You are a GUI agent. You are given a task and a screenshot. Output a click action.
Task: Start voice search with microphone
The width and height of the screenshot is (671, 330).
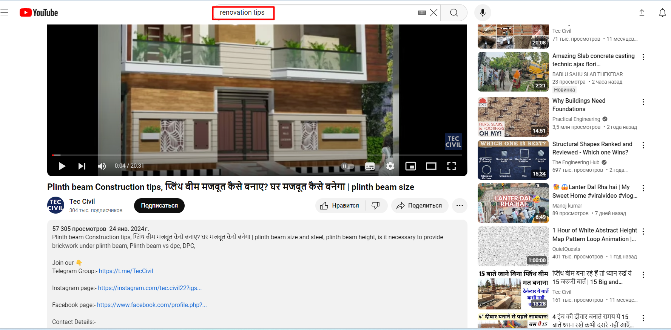(483, 13)
